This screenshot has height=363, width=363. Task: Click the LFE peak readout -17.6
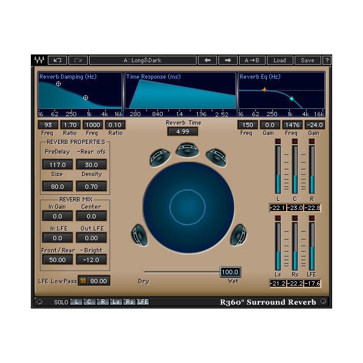point(312,283)
